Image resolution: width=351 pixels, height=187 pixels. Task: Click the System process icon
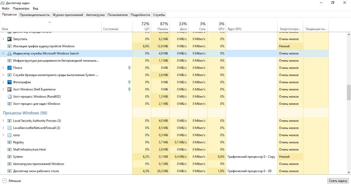pos(10,157)
